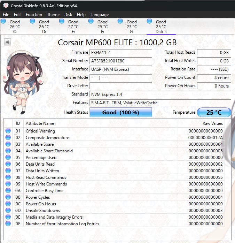Select the Percentage Used attribute name
The image size is (235, 243).
click(x=41, y=158)
